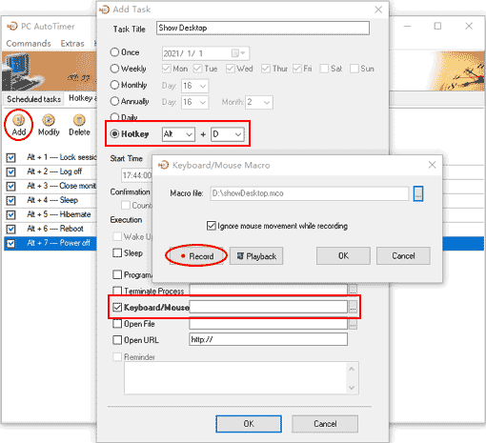Viewport: 486px width, 443px height.
Task: Open Keyboard/Mouse macro browse ellipsis button
Action: pos(353,307)
